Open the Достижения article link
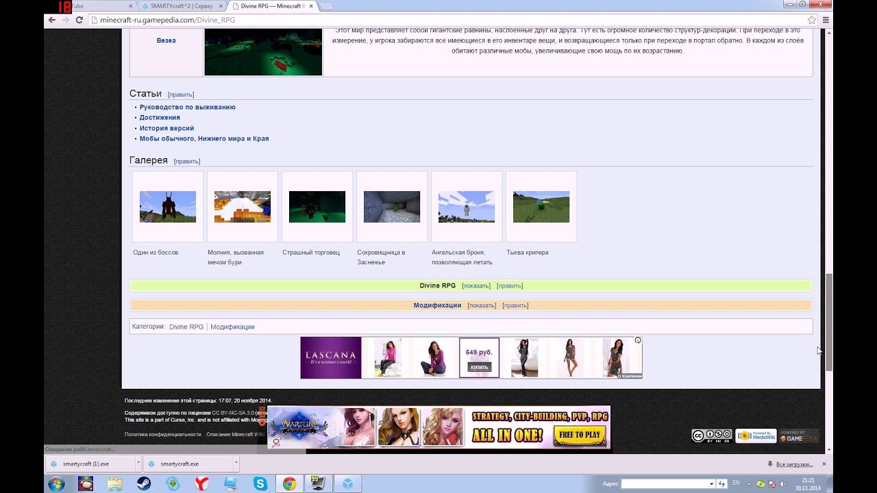Viewport: 877px width, 493px height. click(160, 118)
